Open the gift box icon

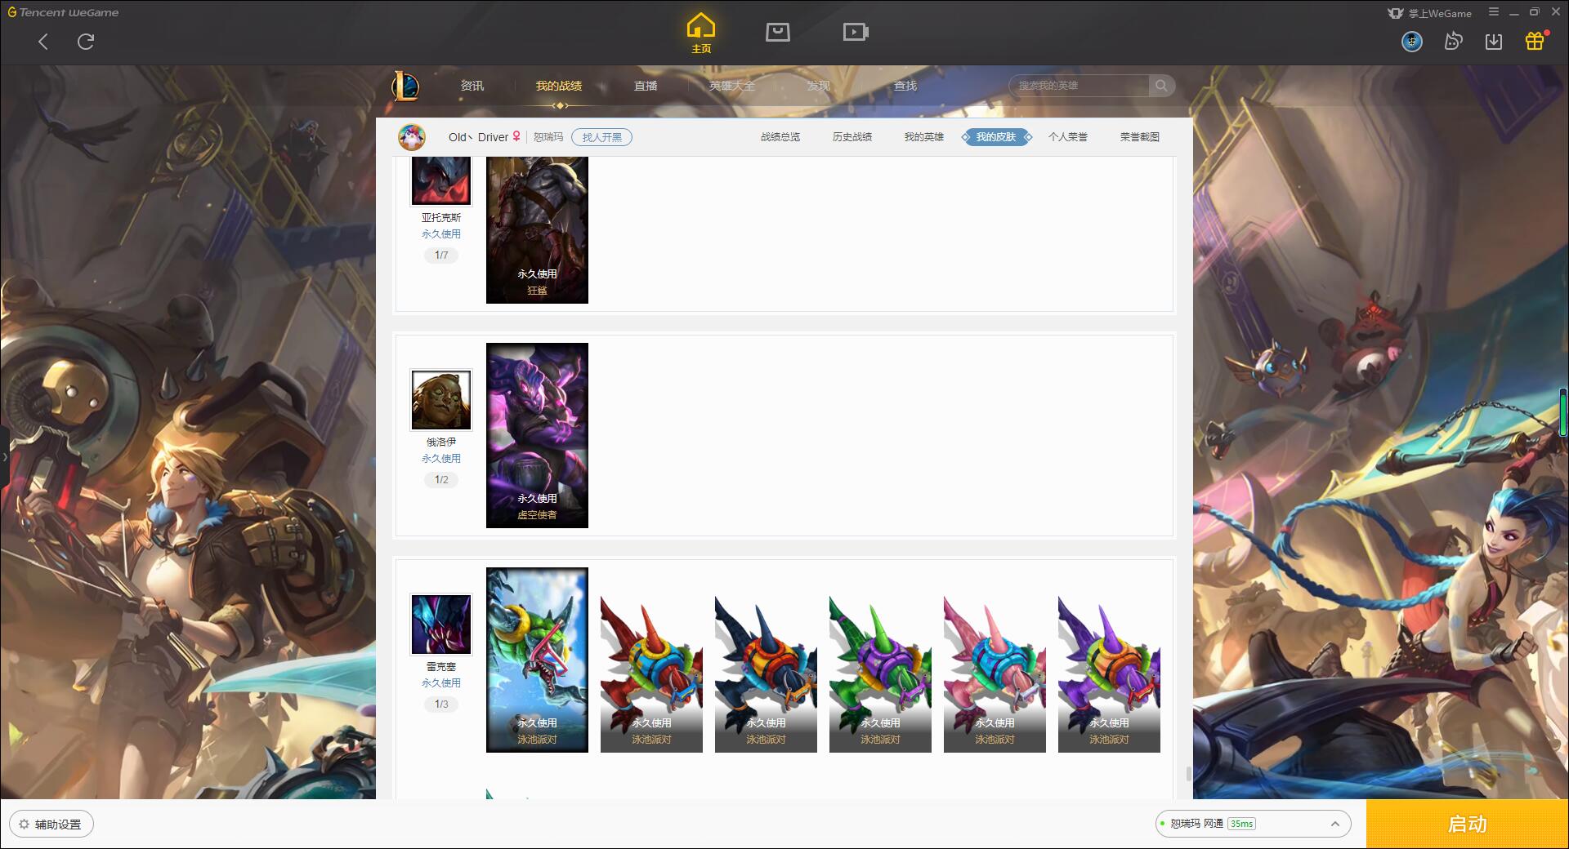click(1535, 41)
